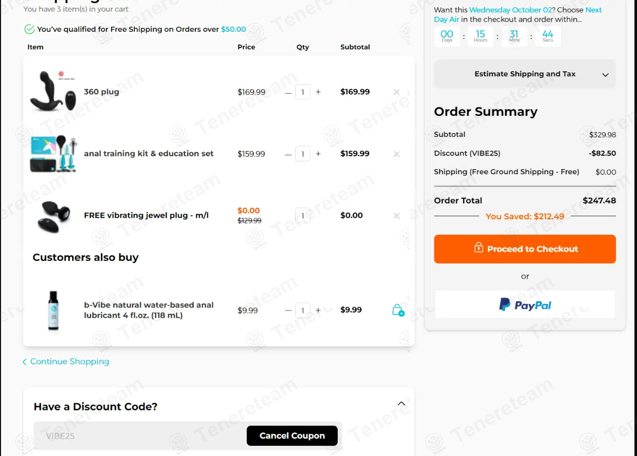Remove the FREE vibrating jewel plug item
637x456 pixels.
click(396, 216)
